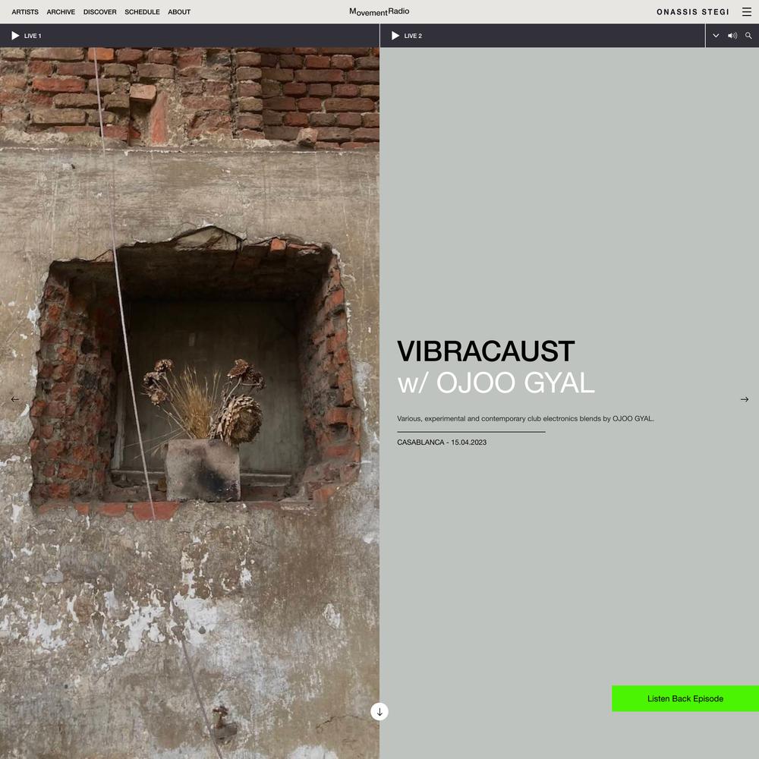Click the LIVE 1 label

[33, 36]
